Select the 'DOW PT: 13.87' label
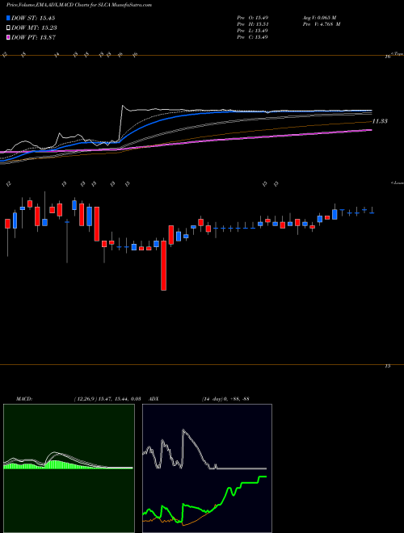Viewport: 404px width, 533px height. tap(33, 37)
